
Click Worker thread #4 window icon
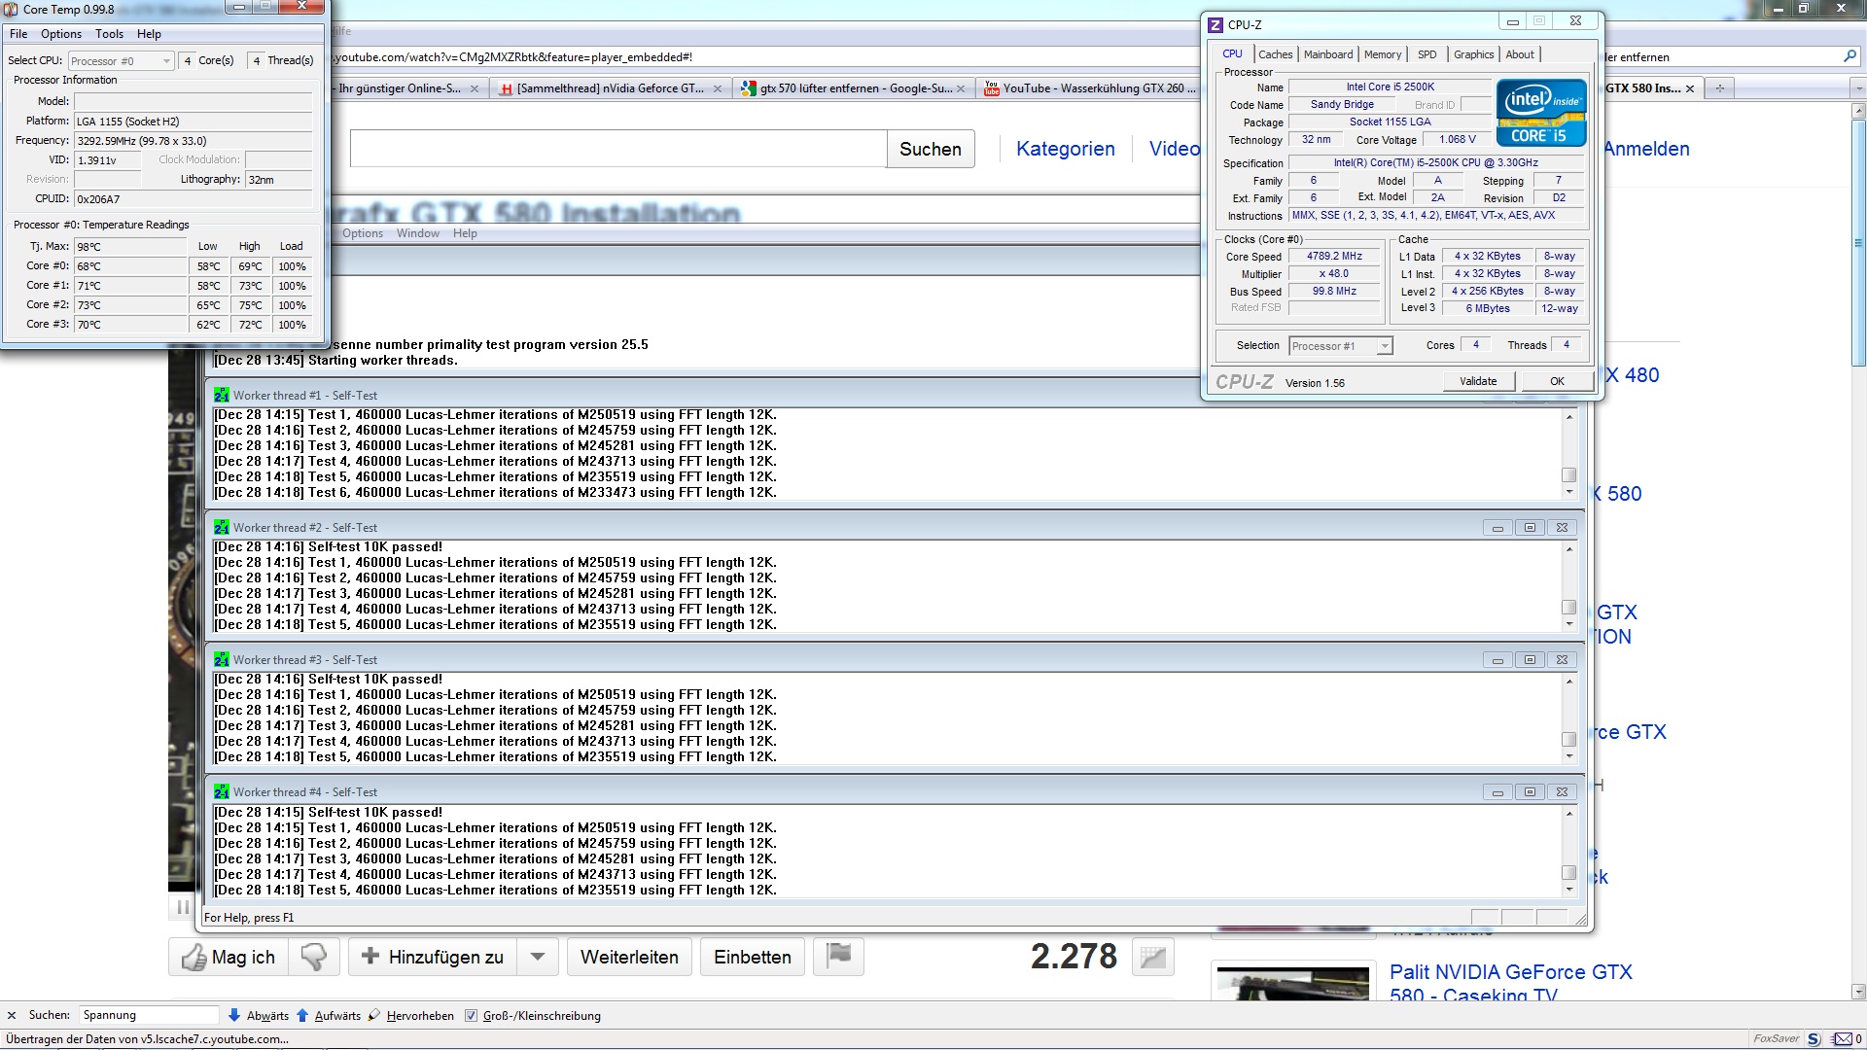click(222, 791)
